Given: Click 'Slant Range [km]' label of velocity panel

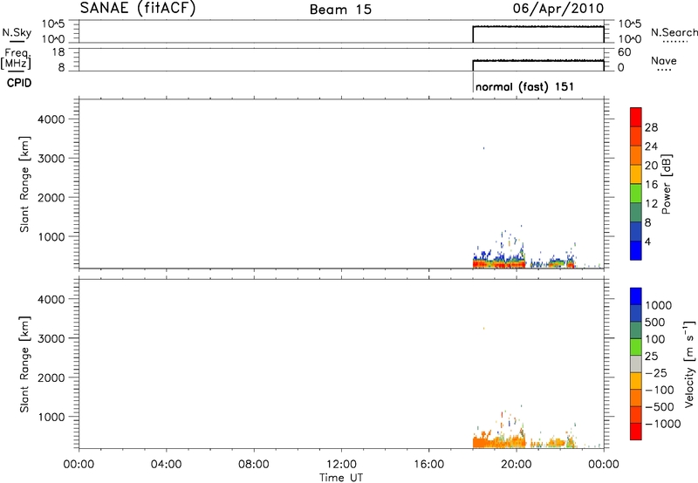Looking at the screenshot, I should [24, 364].
